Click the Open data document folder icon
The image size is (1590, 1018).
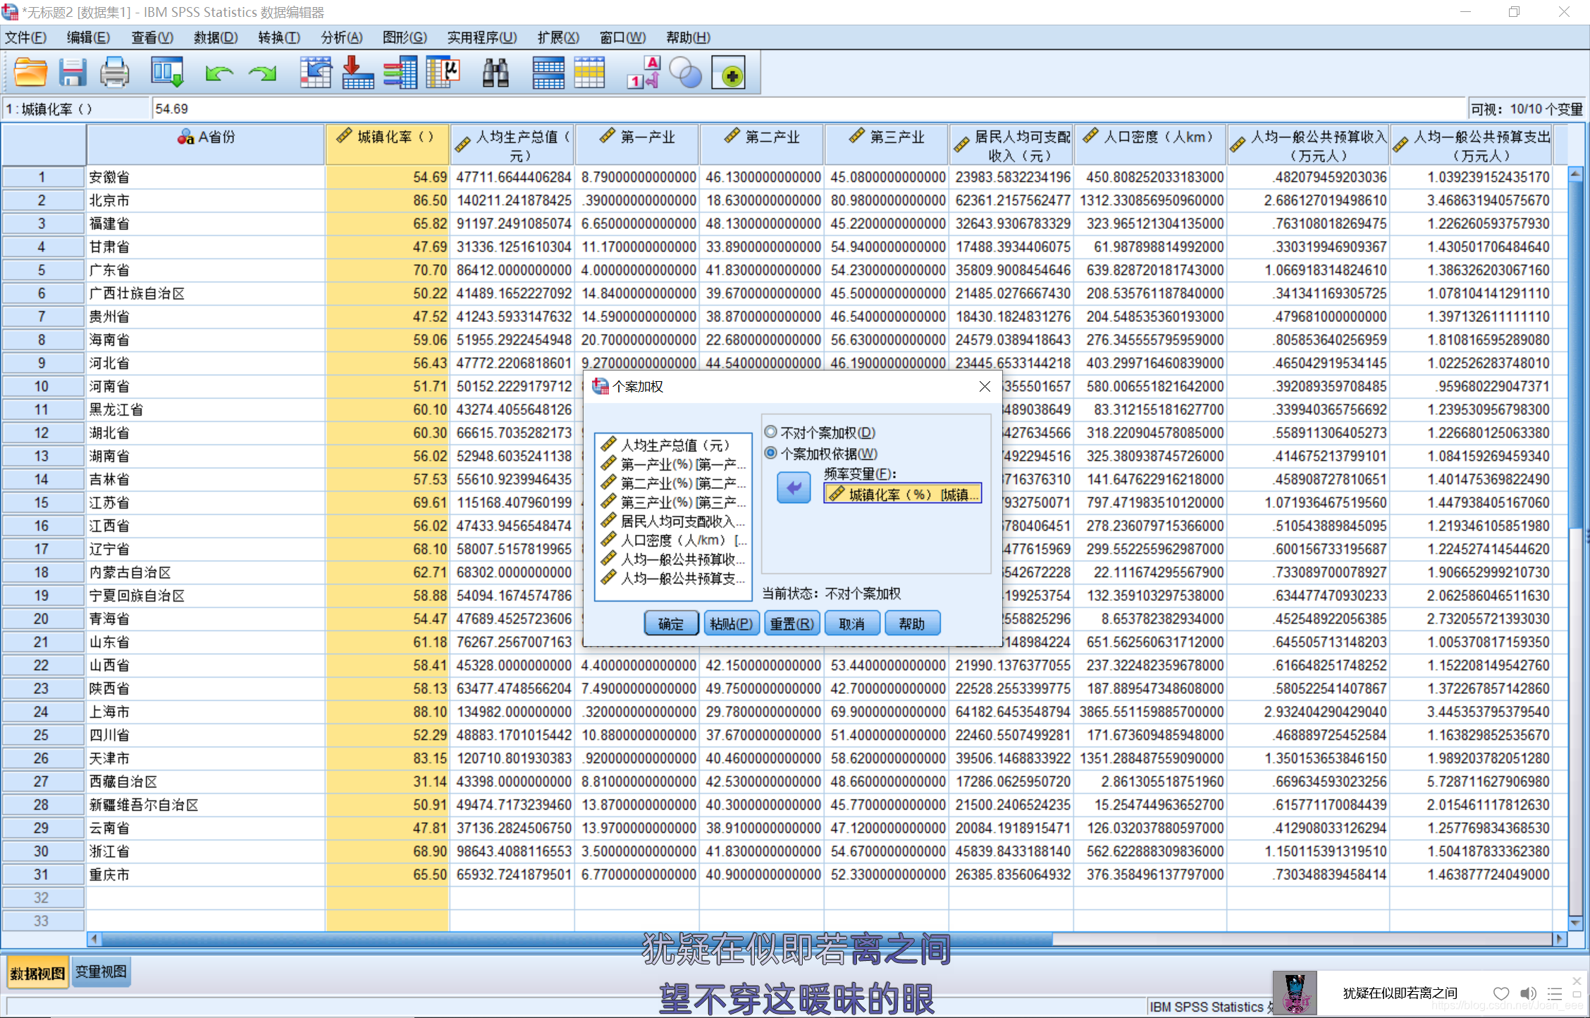tap(30, 73)
